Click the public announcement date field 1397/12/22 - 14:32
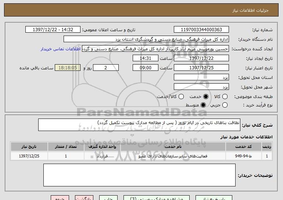This screenshot has width=283, height=200. [x=53, y=30]
